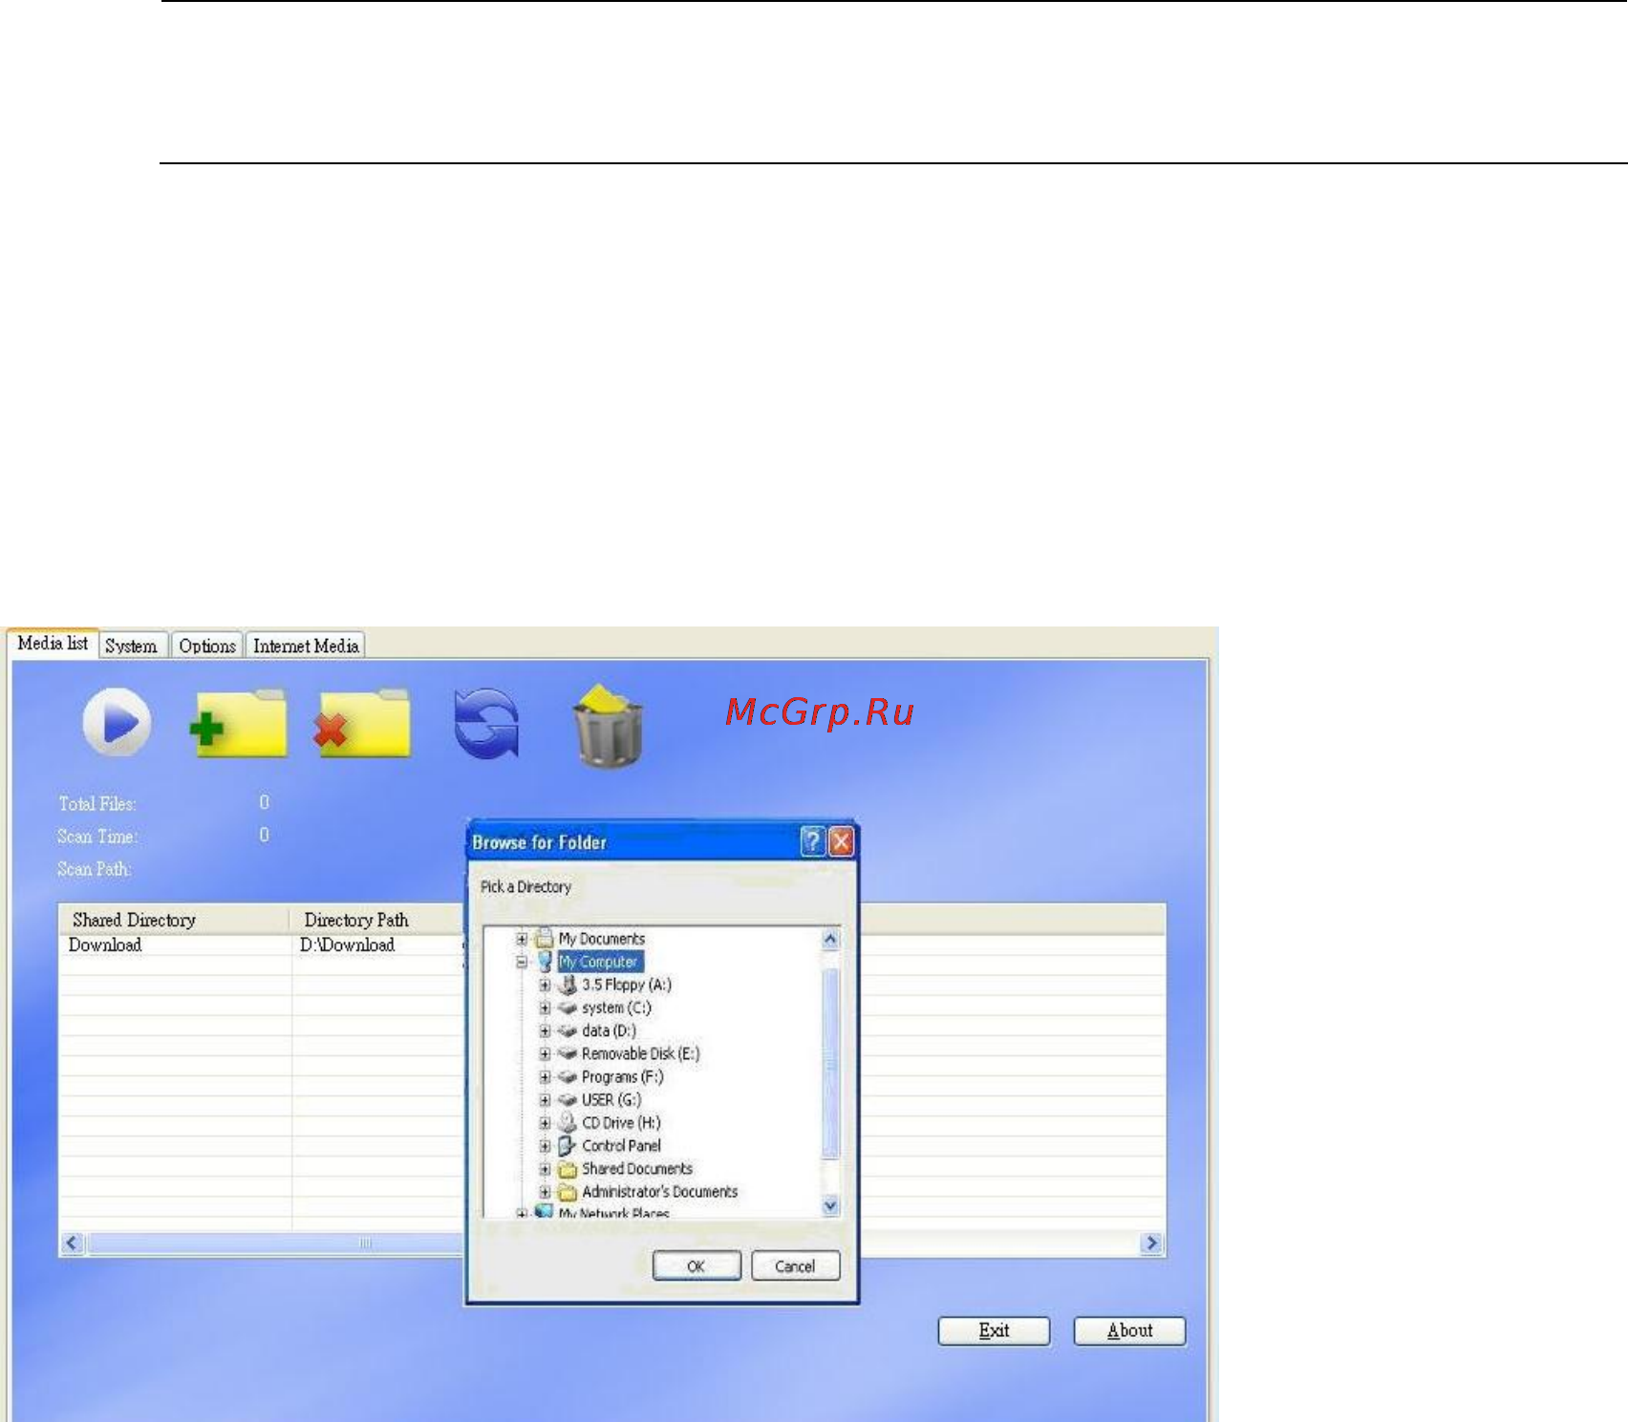Expand the Programs (F:) node
The height and width of the screenshot is (1422, 1628).
pyautogui.click(x=545, y=1076)
